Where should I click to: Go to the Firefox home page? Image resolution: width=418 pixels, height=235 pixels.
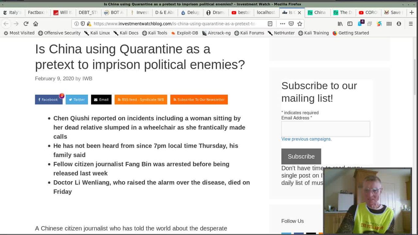coord(36,23)
